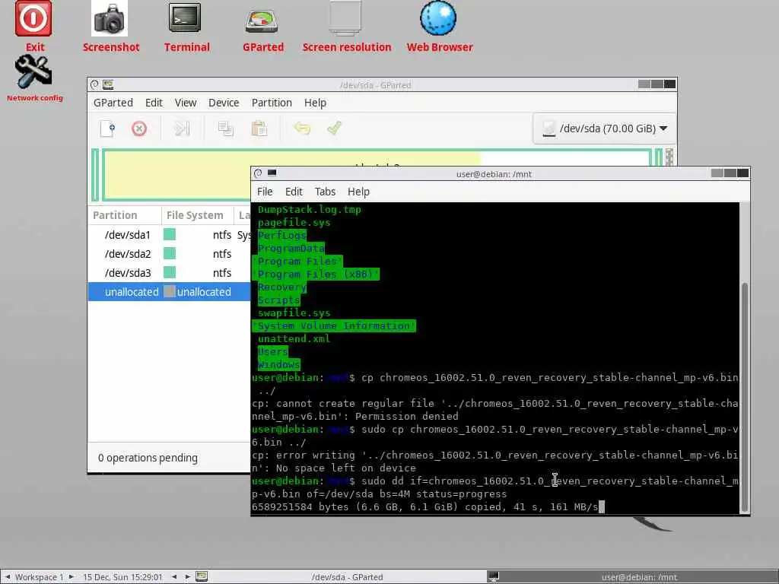Click GParted Paste partition toolbar icon

tap(259, 129)
